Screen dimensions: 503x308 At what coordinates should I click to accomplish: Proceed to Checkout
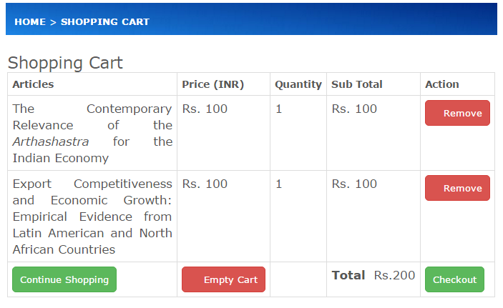[x=454, y=279]
